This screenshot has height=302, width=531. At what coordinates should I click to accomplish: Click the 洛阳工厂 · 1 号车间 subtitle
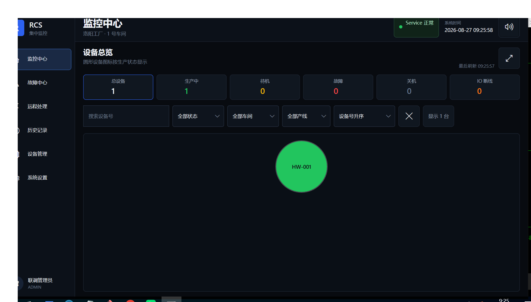(x=105, y=34)
